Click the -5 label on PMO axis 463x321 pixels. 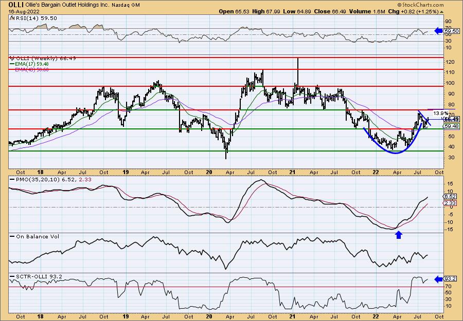[450, 215]
